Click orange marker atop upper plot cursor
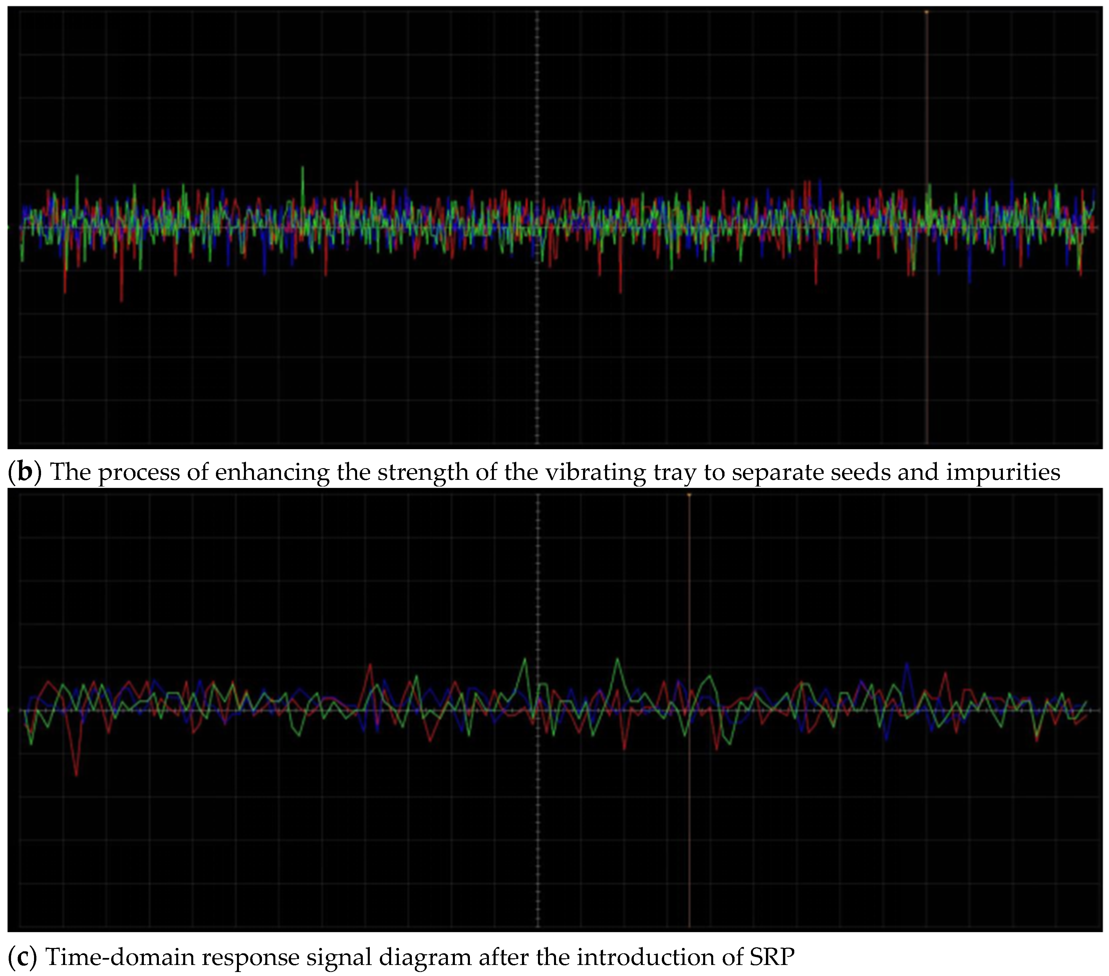The height and width of the screenshot is (976, 1109). 926,11
